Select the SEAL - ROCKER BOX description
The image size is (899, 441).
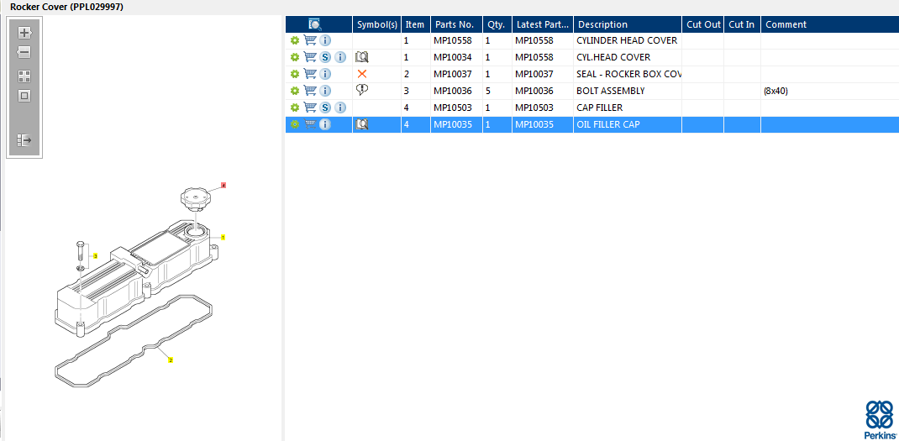click(628, 74)
